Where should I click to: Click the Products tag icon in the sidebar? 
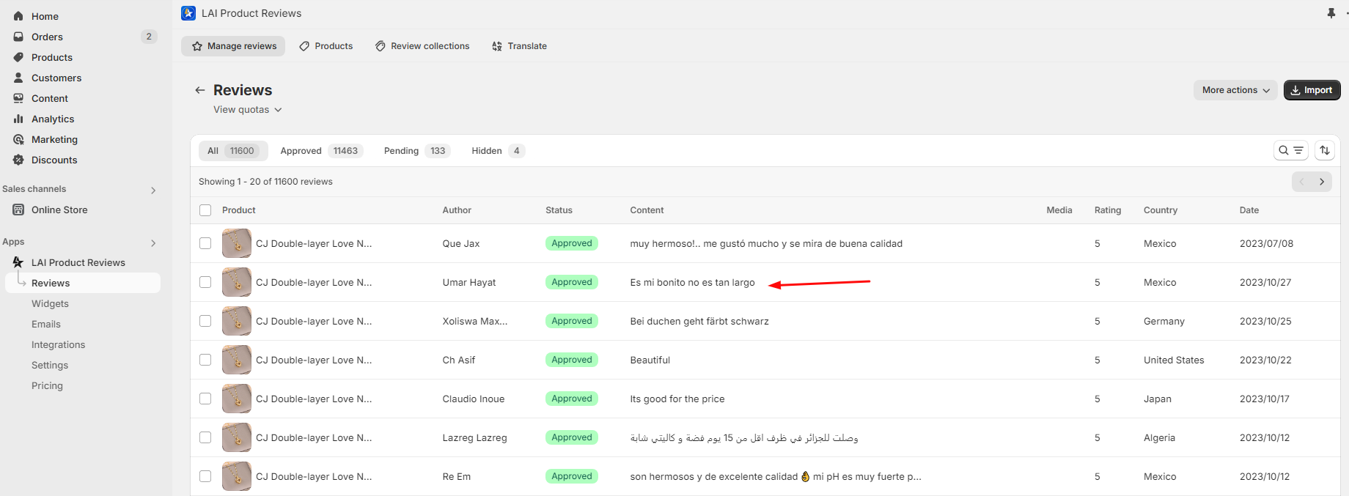click(18, 57)
